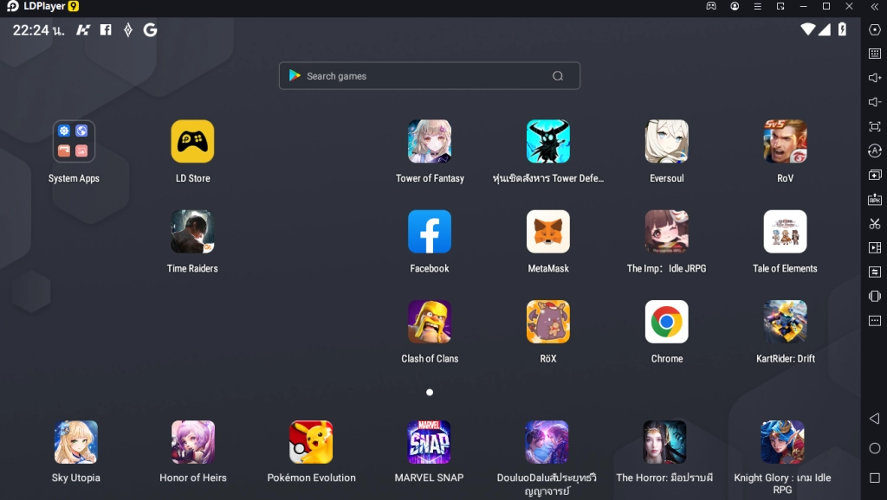Collapse the sidebar with double chevron
Image resolution: width=887 pixels, height=500 pixels.
875,6
